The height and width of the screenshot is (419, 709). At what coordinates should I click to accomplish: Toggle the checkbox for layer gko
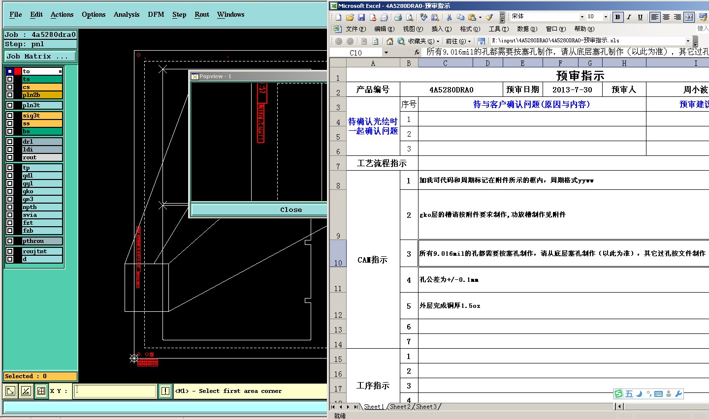[9, 191]
